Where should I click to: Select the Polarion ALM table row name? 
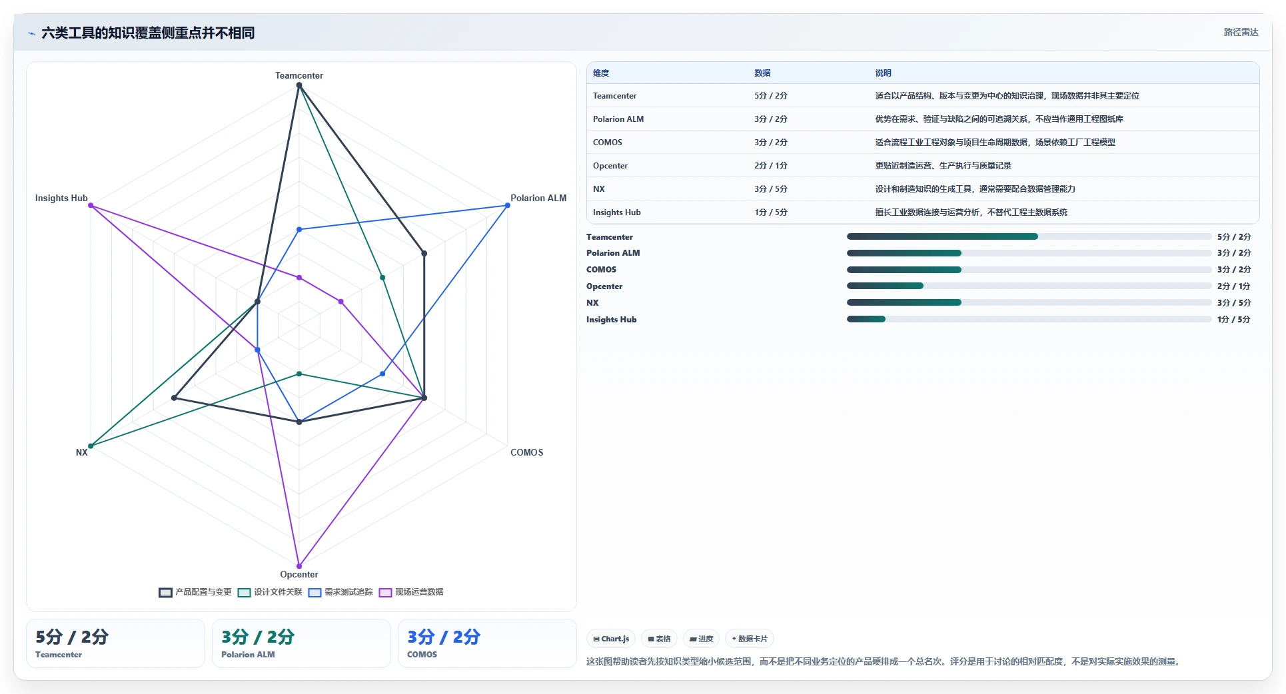point(618,119)
